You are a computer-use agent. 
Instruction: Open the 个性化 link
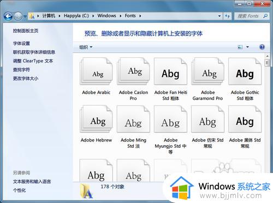click(x=19, y=190)
